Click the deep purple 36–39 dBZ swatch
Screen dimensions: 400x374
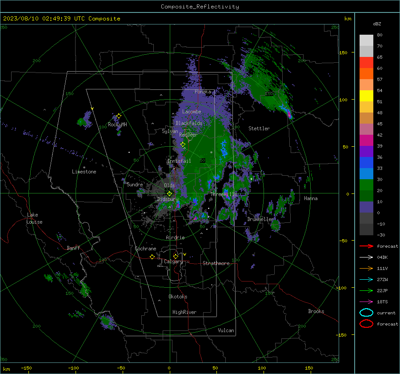[366, 151]
